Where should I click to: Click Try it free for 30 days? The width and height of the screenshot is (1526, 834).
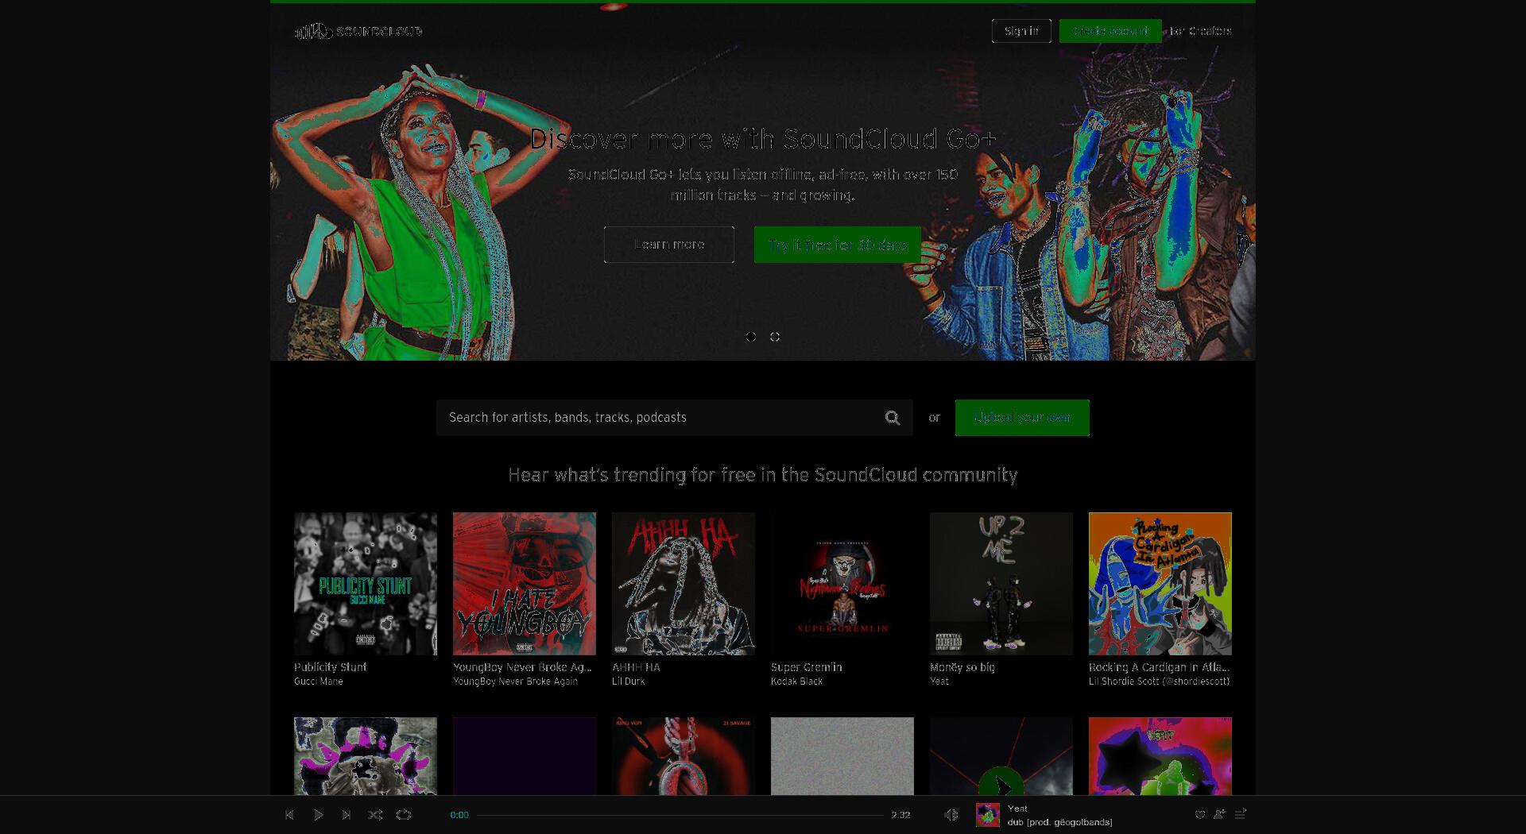pyautogui.click(x=838, y=245)
